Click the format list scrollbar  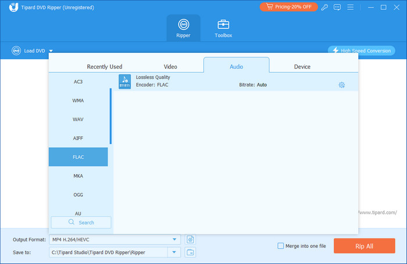coord(110,116)
